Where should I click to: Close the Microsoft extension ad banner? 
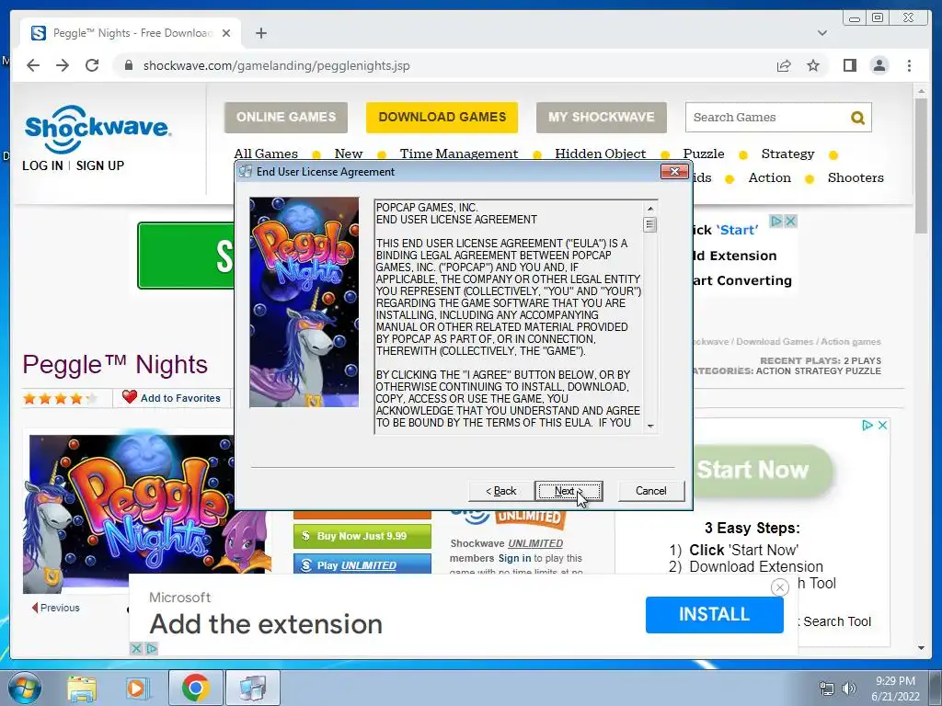click(x=779, y=587)
